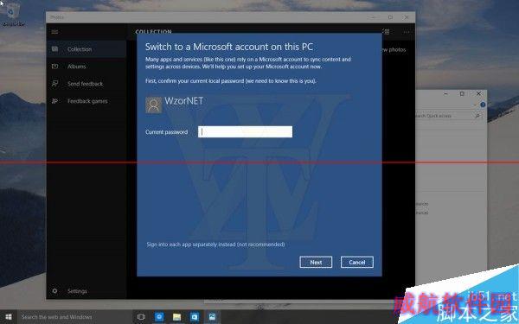Image resolution: width=519 pixels, height=324 pixels.
Task: Maximize the File Explorer window
Action: 462,94
